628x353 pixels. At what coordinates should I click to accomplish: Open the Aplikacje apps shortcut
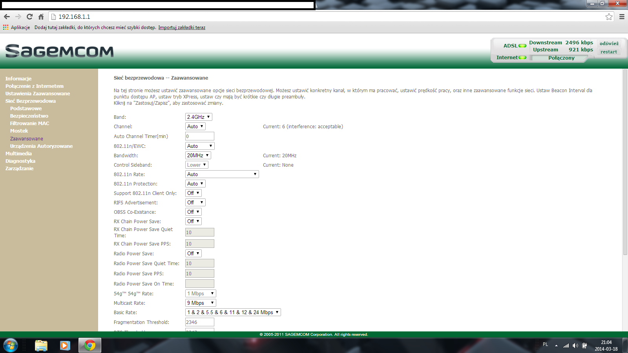click(x=16, y=27)
